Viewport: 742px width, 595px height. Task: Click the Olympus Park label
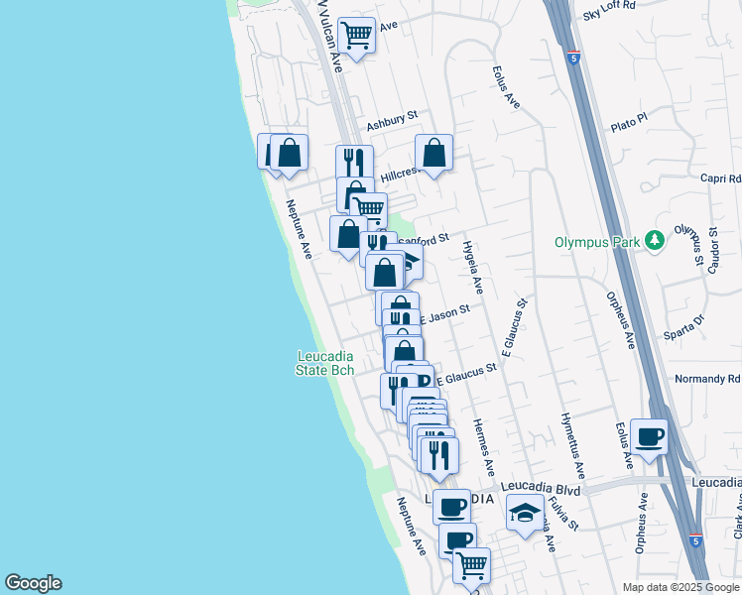pos(597,243)
